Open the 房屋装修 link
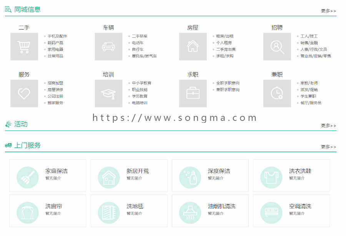 pyautogui.click(x=55, y=90)
